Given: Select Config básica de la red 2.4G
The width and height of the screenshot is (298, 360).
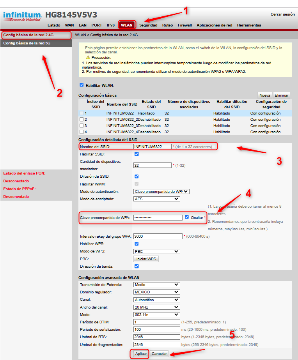Looking at the screenshot, I should (28, 35).
